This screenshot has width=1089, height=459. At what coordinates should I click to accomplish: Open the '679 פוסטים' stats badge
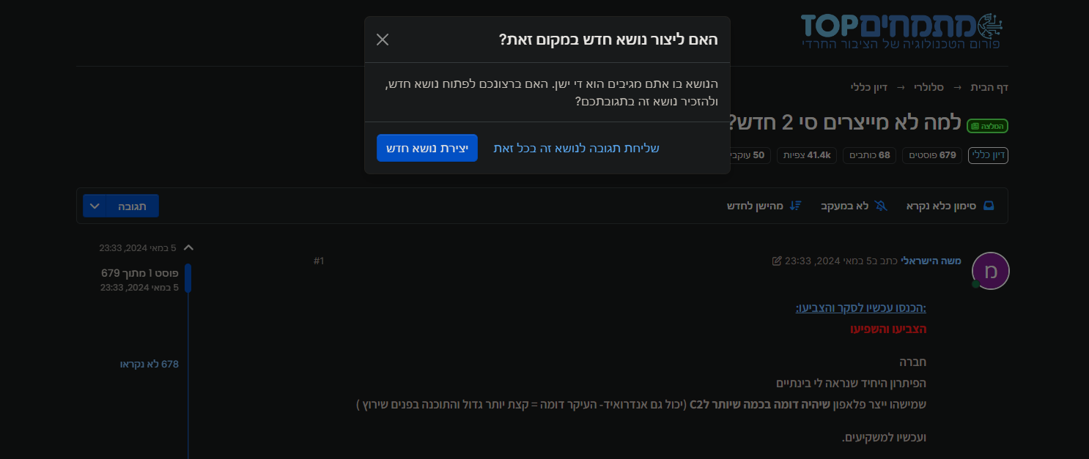[932, 155]
